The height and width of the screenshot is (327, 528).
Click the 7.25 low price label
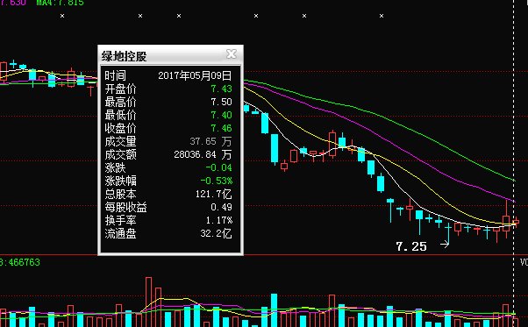tap(411, 246)
